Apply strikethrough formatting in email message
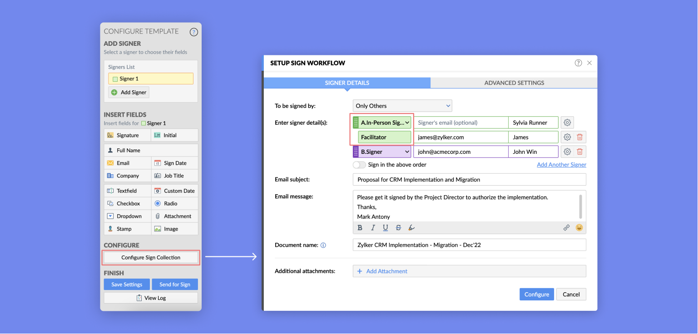Screen dimensions: 698x334 coord(398,228)
